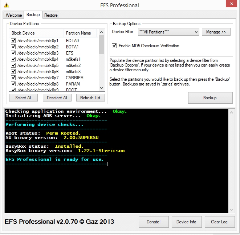240x235 pixels.
Task: Click the '2.00:SUPERSU' version text
Action: coord(81,138)
